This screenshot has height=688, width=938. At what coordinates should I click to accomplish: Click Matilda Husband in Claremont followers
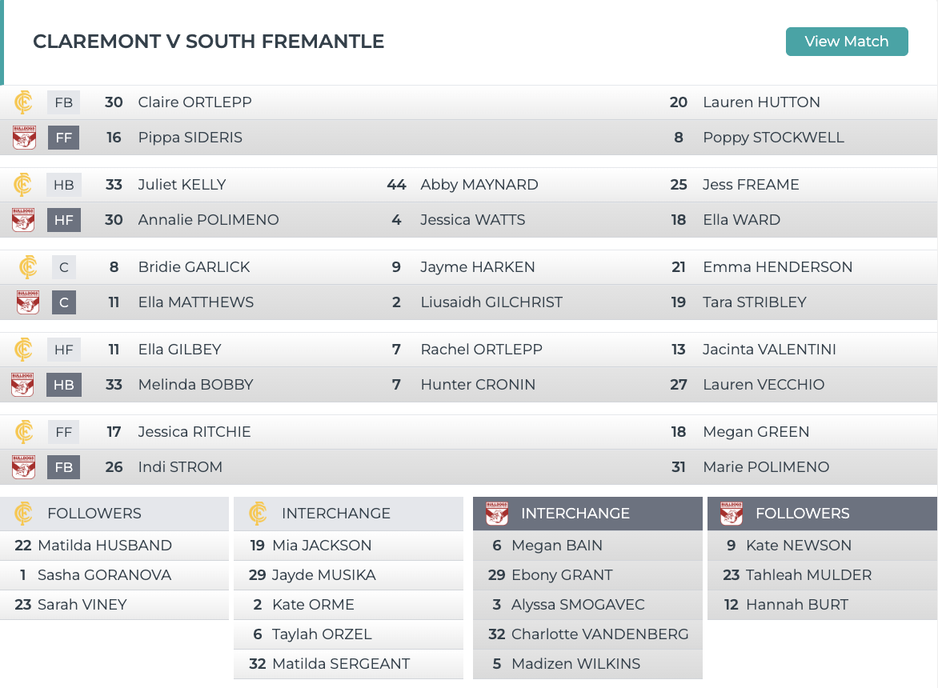104,546
